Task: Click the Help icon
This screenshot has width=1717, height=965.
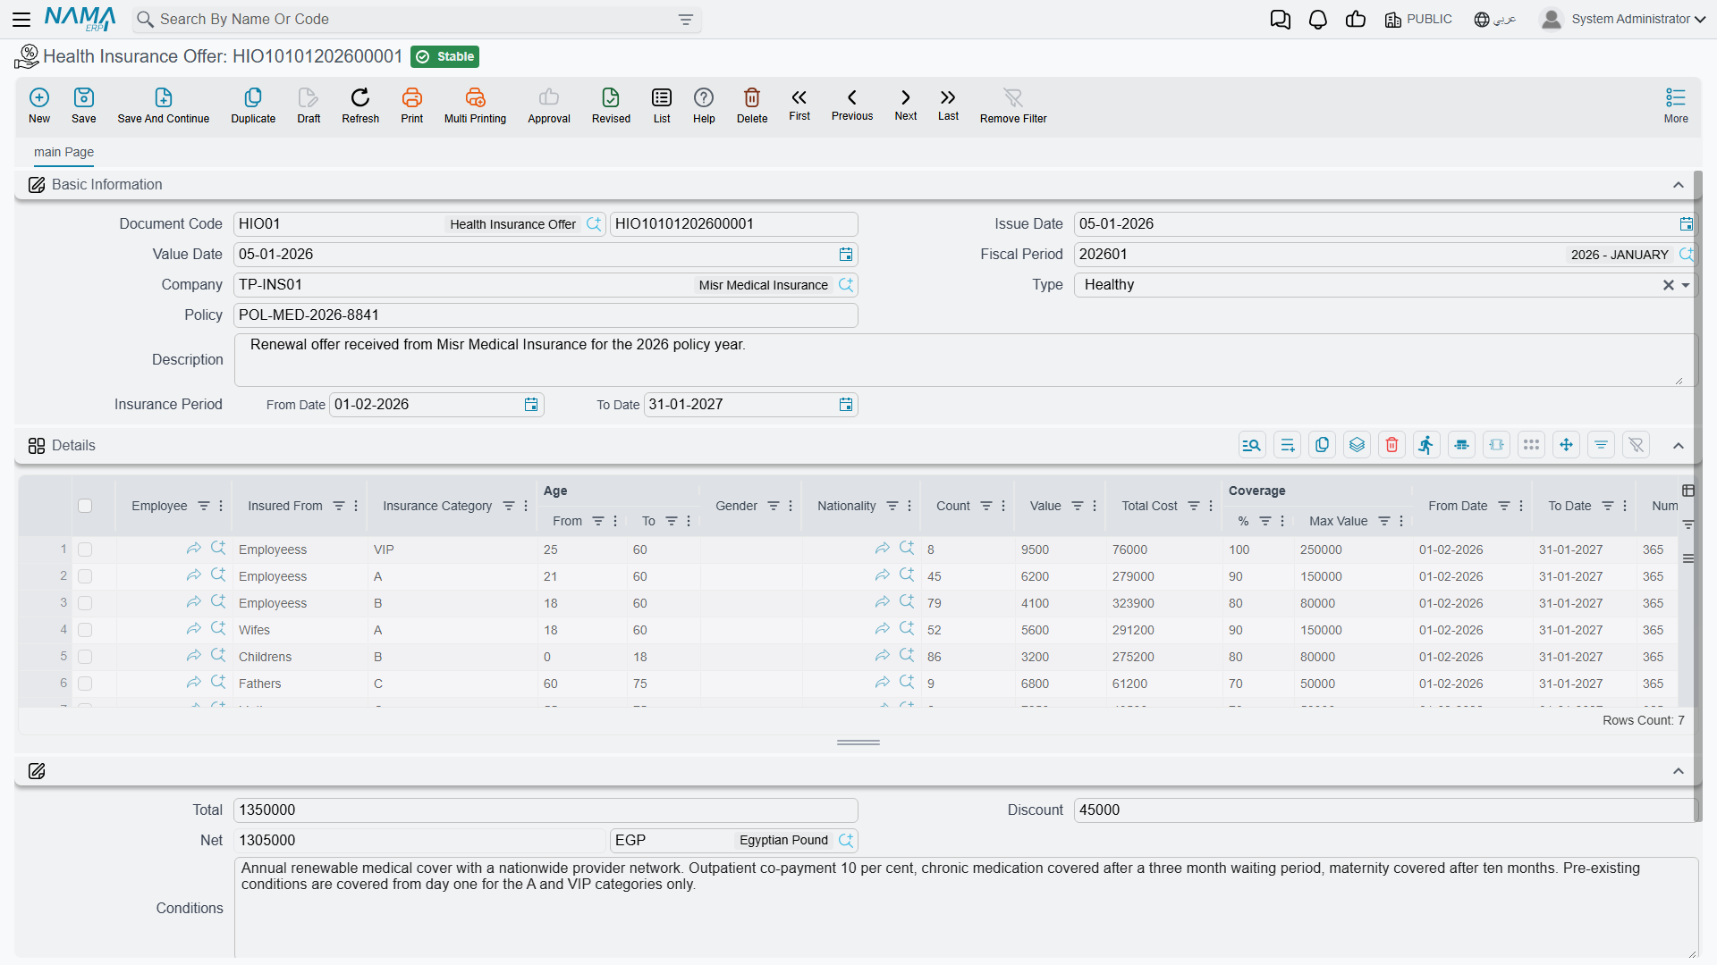Action: [x=704, y=105]
